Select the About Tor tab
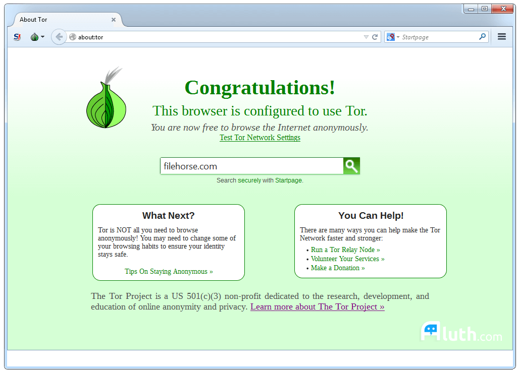This screenshot has height=372, width=519. (x=68, y=20)
